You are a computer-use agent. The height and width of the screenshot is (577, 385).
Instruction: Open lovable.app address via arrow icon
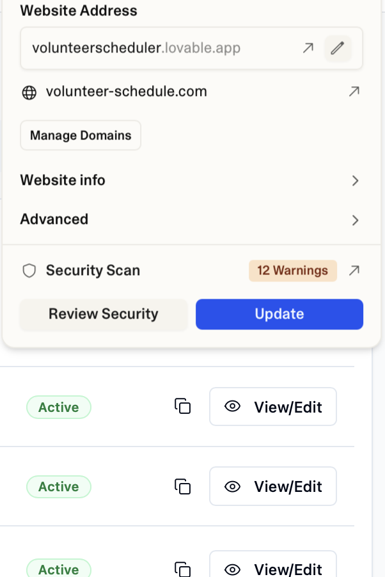[x=308, y=48]
